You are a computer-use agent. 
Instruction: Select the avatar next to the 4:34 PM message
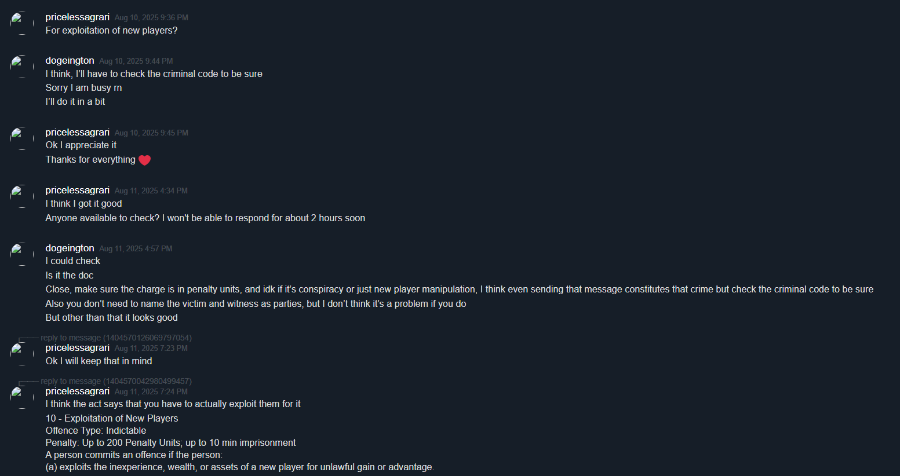pos(22,196)
